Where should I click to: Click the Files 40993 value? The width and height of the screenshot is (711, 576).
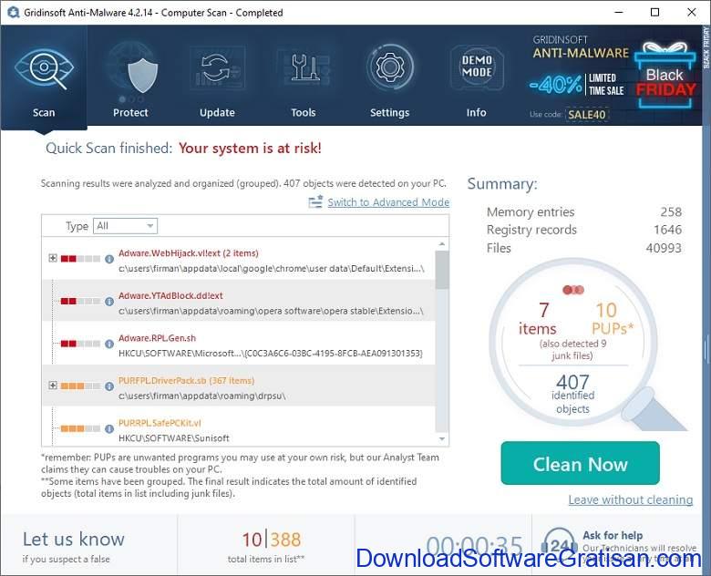click(664, 248)
